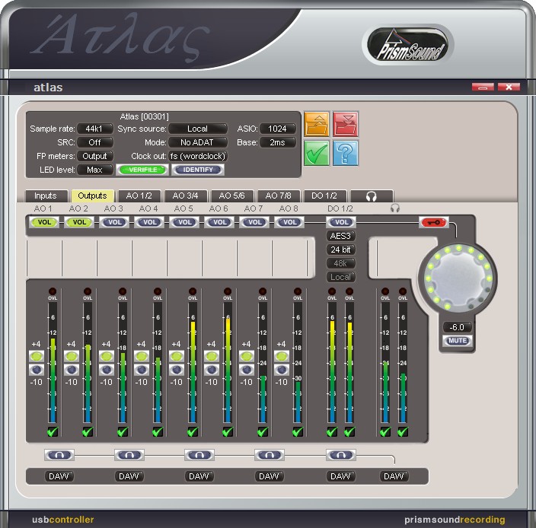Click headphone link icon under AO 7/8
This screenshot has height=528, width=536.
pos(270,455)
